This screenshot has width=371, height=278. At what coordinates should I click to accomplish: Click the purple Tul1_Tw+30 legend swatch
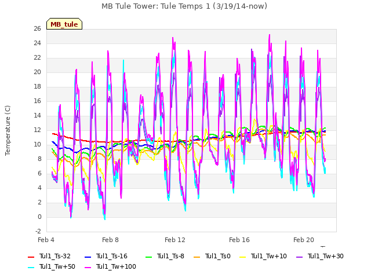point(300,257)
